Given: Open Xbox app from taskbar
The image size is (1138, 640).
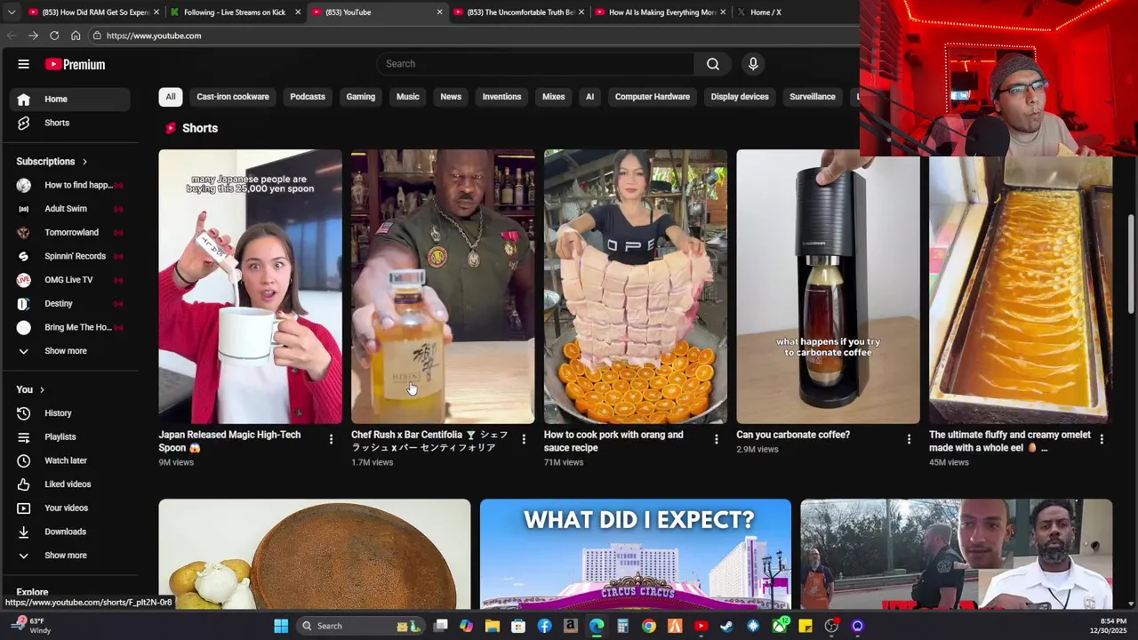Looking at the screenshot, I should click(x=780, y=626).
